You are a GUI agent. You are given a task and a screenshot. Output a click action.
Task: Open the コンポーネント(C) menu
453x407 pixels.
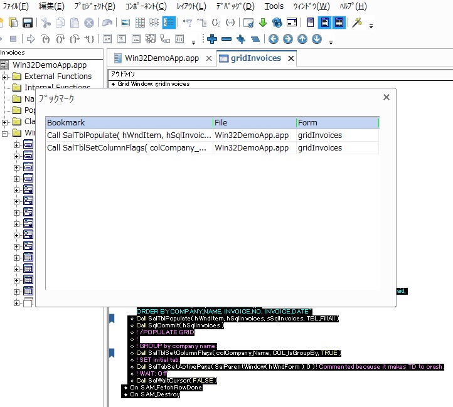146,6
